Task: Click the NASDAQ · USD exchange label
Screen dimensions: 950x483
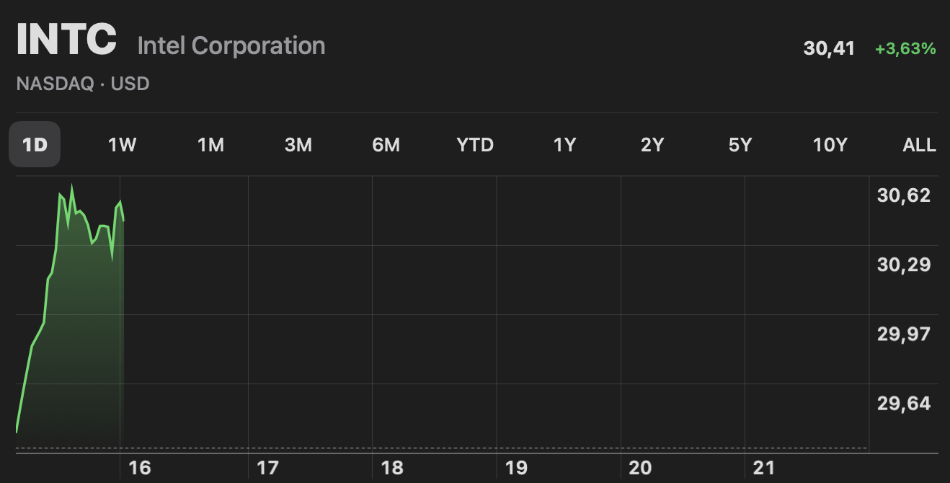Action: tap(83, 84)
